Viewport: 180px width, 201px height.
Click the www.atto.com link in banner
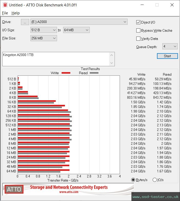(69, 192)
